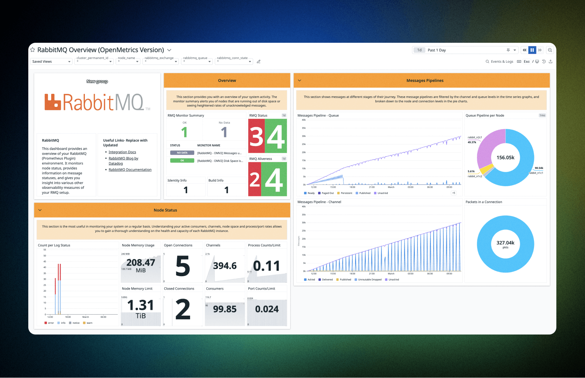Select the Messages monitor row
The width and height of the screenshot is (585, 378).
click(x=207, y=153)
